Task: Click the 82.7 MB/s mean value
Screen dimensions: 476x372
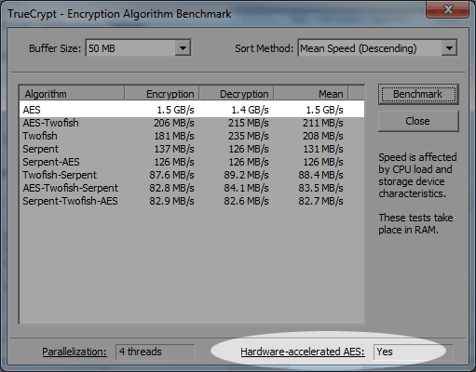Action: [320, 201]
